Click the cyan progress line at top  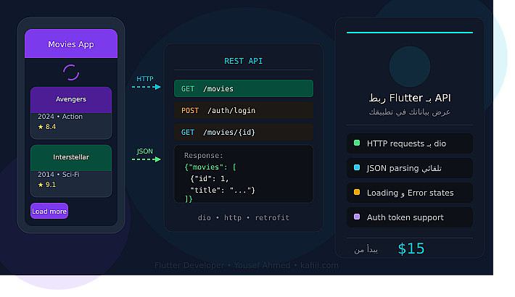(x=410, y=33)
